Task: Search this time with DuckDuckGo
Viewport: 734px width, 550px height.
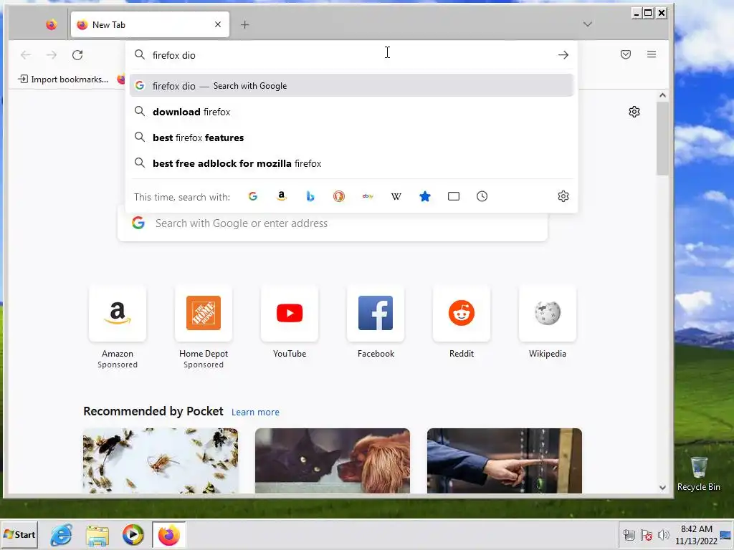Action: click(x=339, y=196)
